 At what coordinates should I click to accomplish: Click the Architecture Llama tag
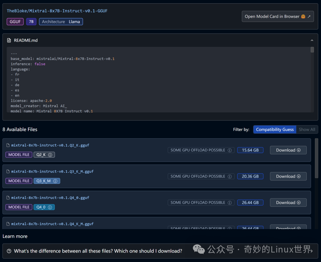pos(61,22)
